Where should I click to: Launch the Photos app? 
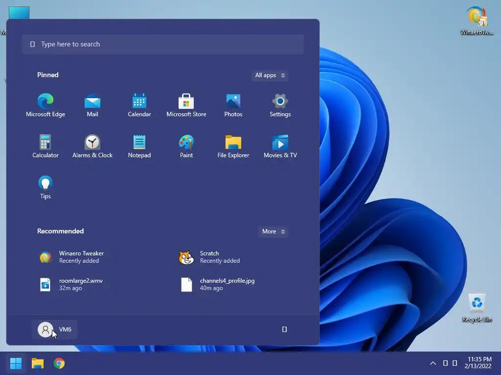pos(233,105)
